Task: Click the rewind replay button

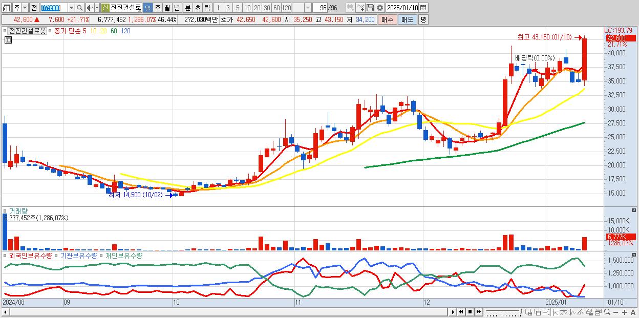Action: 461,312
